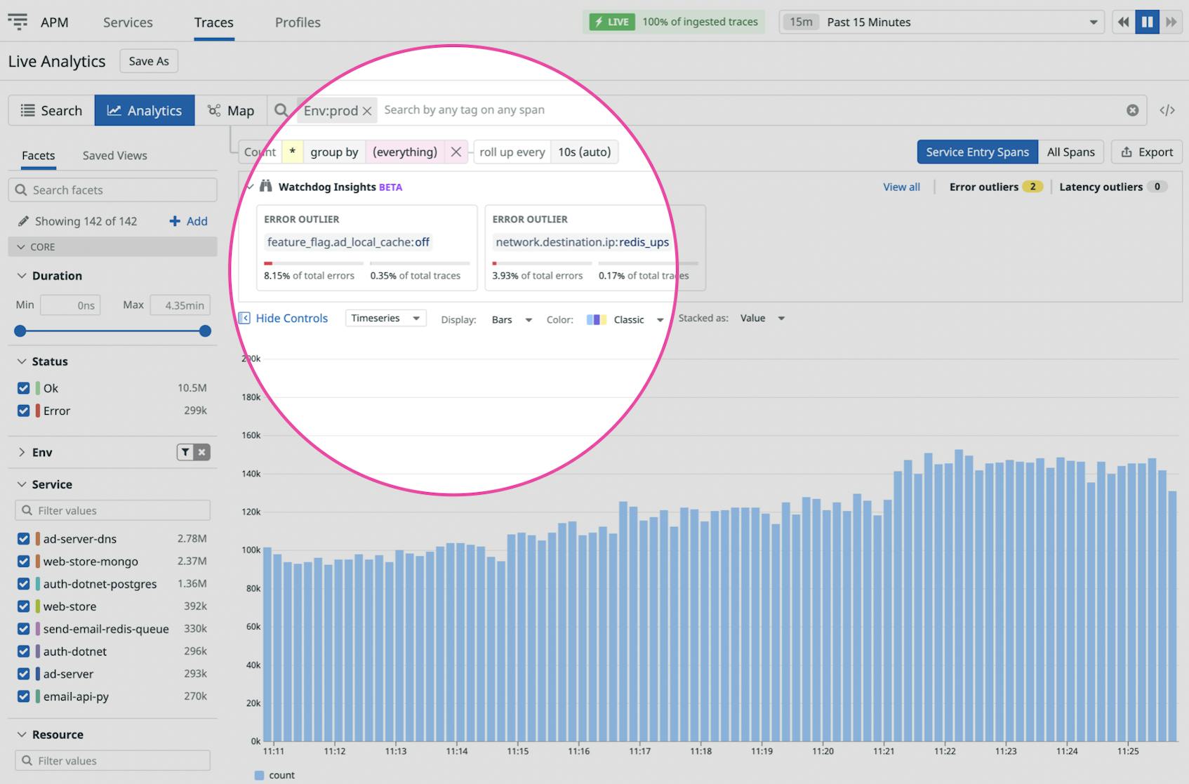This screenshot has height=784, width=1189.
Task: Select the Map view icon
Action: coord(213,110)
